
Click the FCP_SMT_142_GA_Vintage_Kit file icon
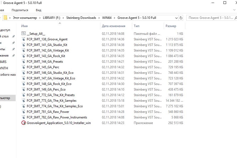(24, 50)
